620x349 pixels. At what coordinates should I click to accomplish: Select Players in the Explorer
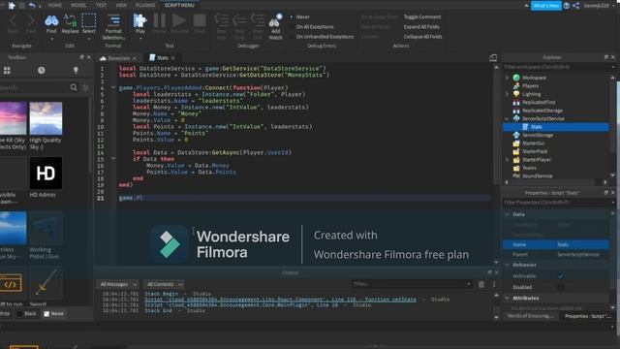530,86
